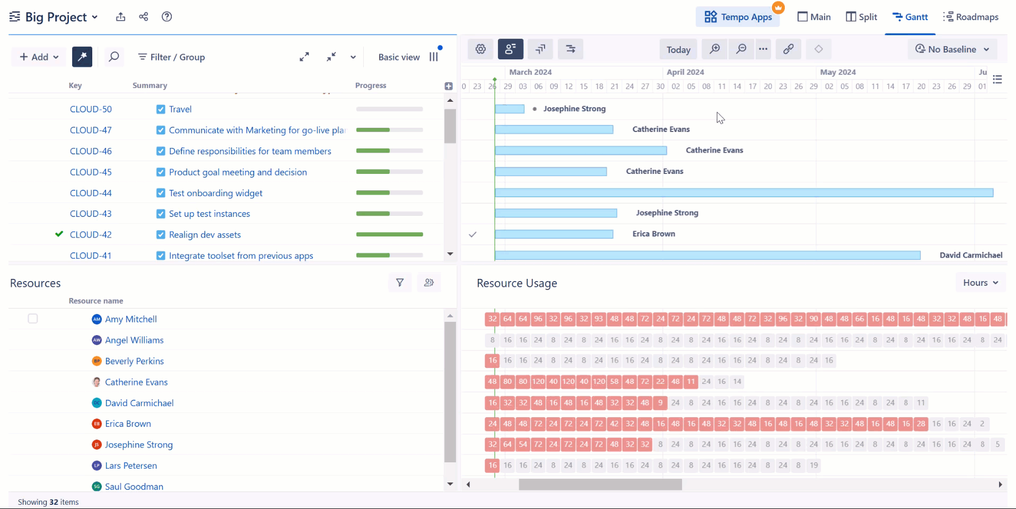This screenshot has height=509, width=1016.
Task: Toggle the checkbox for Realign dev assets
Action: (161, 235)
